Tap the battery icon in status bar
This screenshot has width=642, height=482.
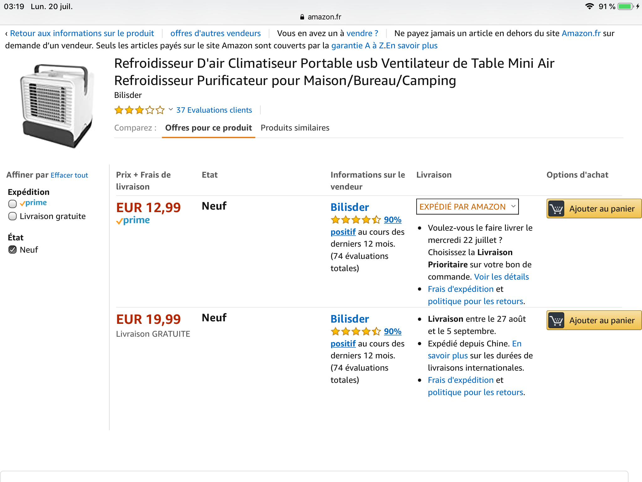point(626,7)
